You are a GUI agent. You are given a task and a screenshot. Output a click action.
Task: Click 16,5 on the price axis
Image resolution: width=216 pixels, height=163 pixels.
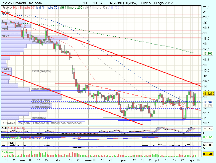click(206, 60)
